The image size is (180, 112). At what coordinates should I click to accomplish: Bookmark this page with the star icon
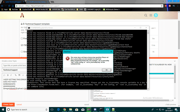[x=162, y=6]
